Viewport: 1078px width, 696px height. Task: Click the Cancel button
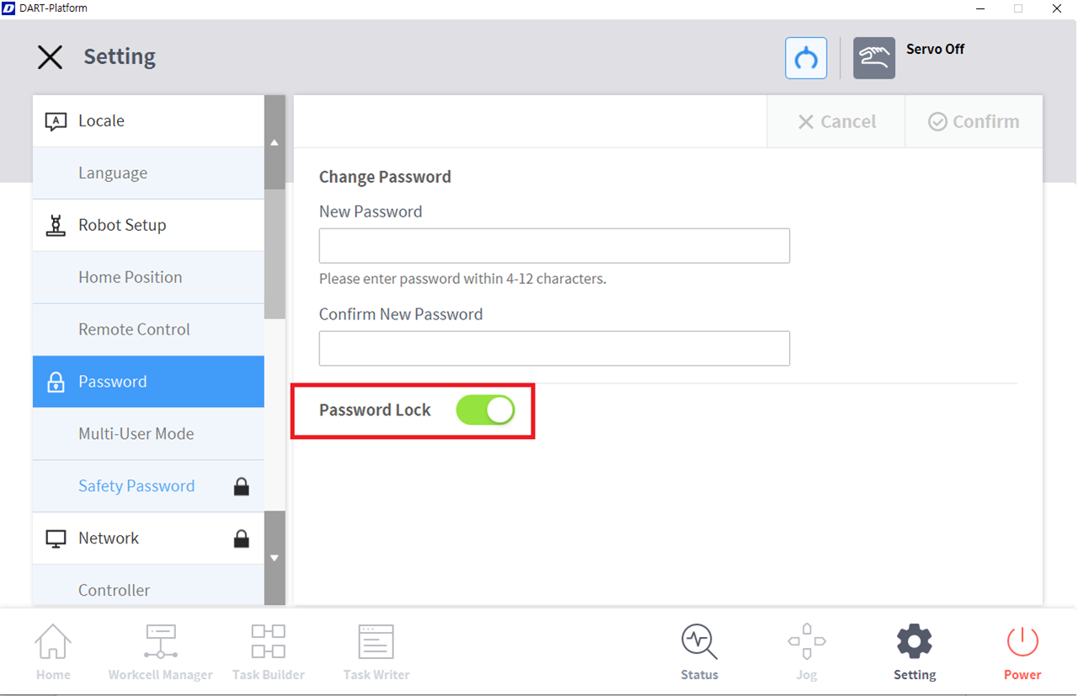836,122
